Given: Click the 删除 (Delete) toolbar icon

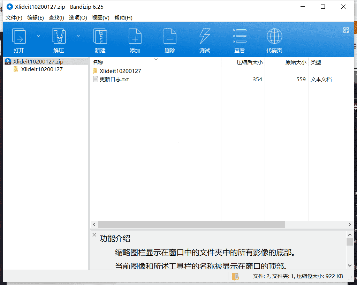Looking at the screenshot, I should point(170,36).
